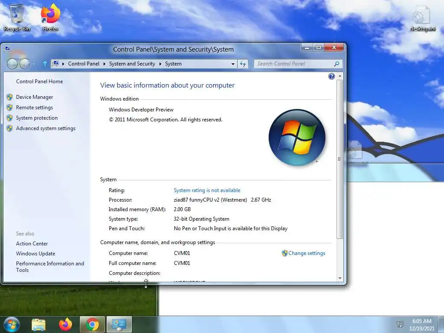Click System rating is not available link
The image size is (444, 333).
click(207, 190)
